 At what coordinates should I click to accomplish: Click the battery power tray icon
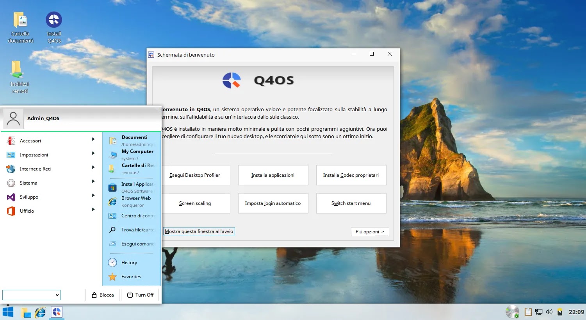tap(560, 312)
